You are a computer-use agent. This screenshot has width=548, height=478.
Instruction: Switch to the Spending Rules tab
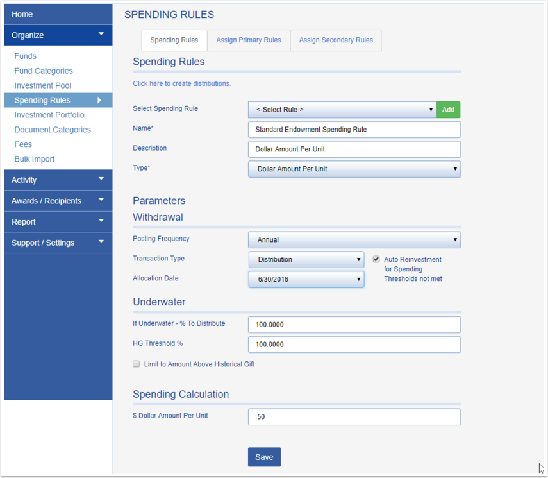(174, 40)
